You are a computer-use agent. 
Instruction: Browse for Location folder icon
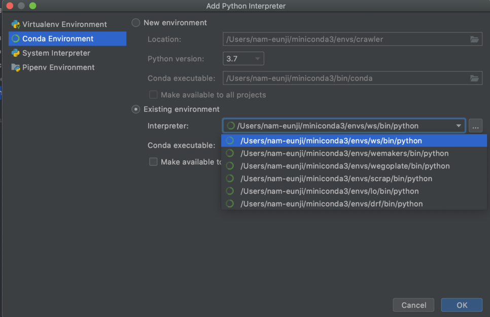474,39
